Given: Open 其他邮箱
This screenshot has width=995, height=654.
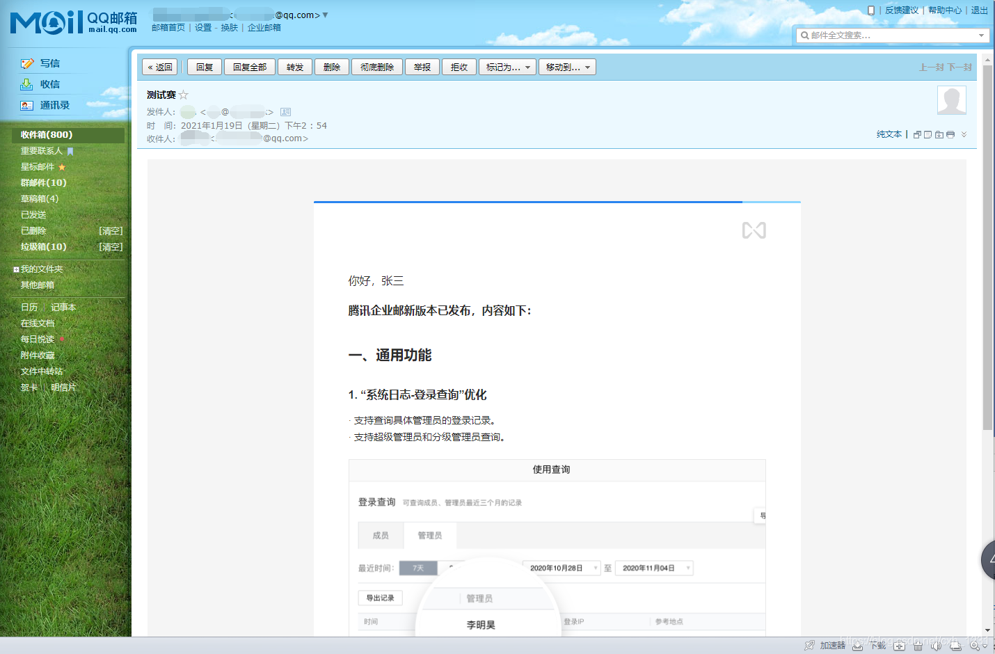Looking at the screenshot, I should click(x=38, y=285).
